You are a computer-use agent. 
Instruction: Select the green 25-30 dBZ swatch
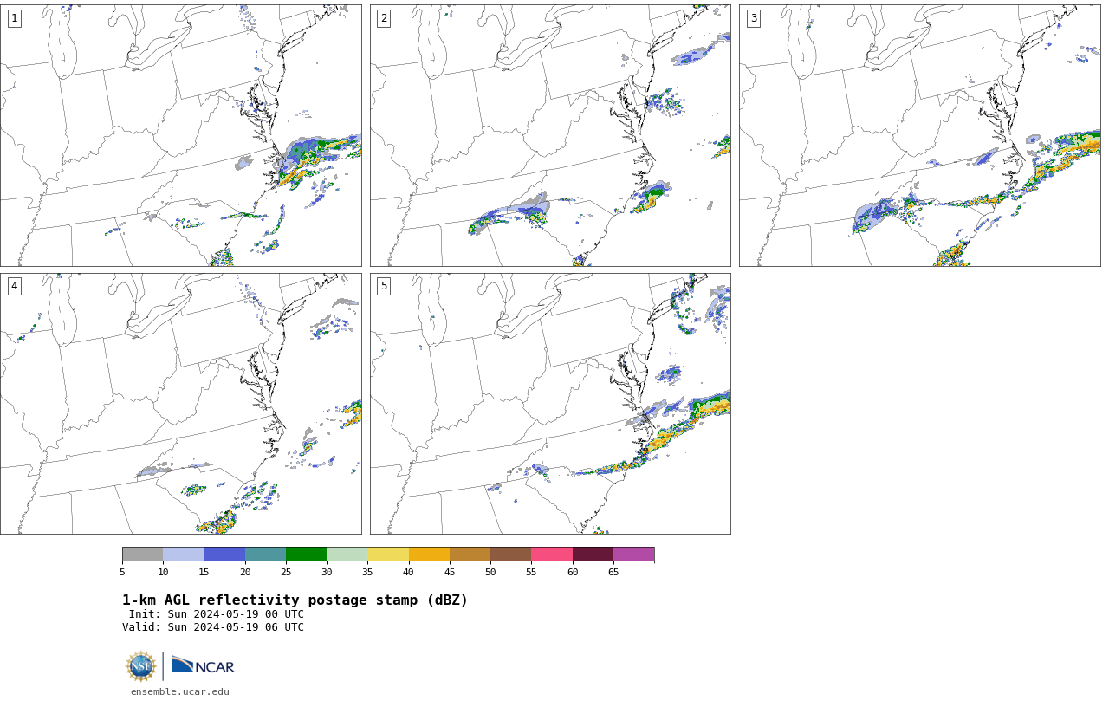coord(306,555)
